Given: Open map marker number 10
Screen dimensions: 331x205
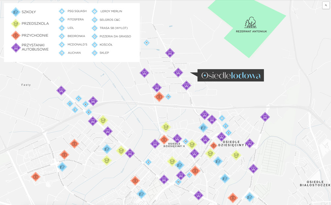Looking at the screenshot, I should pos(178,182).
